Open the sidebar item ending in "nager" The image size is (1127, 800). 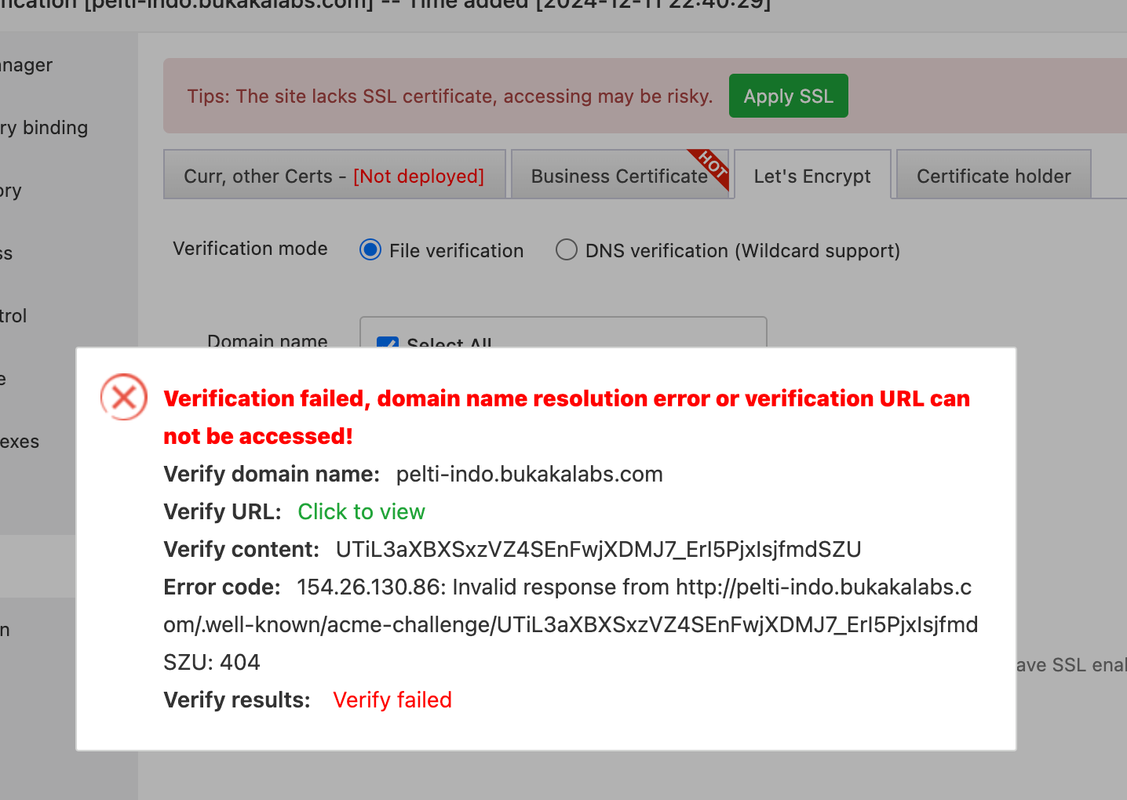pos(26,65)
